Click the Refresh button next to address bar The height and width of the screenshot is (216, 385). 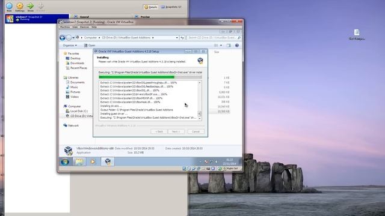(182, 38)
